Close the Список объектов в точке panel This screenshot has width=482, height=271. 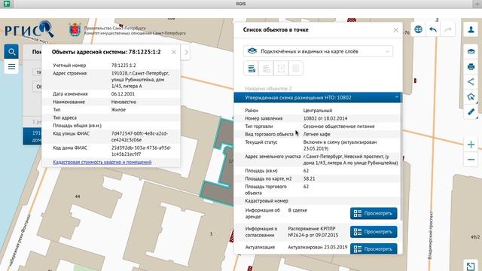[x=396, y=30]
